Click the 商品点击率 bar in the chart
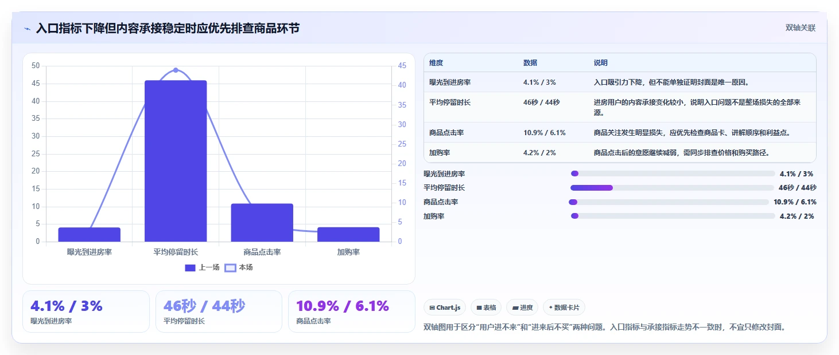The width and height of the screenshot is (839, 355). pos(262,223)
